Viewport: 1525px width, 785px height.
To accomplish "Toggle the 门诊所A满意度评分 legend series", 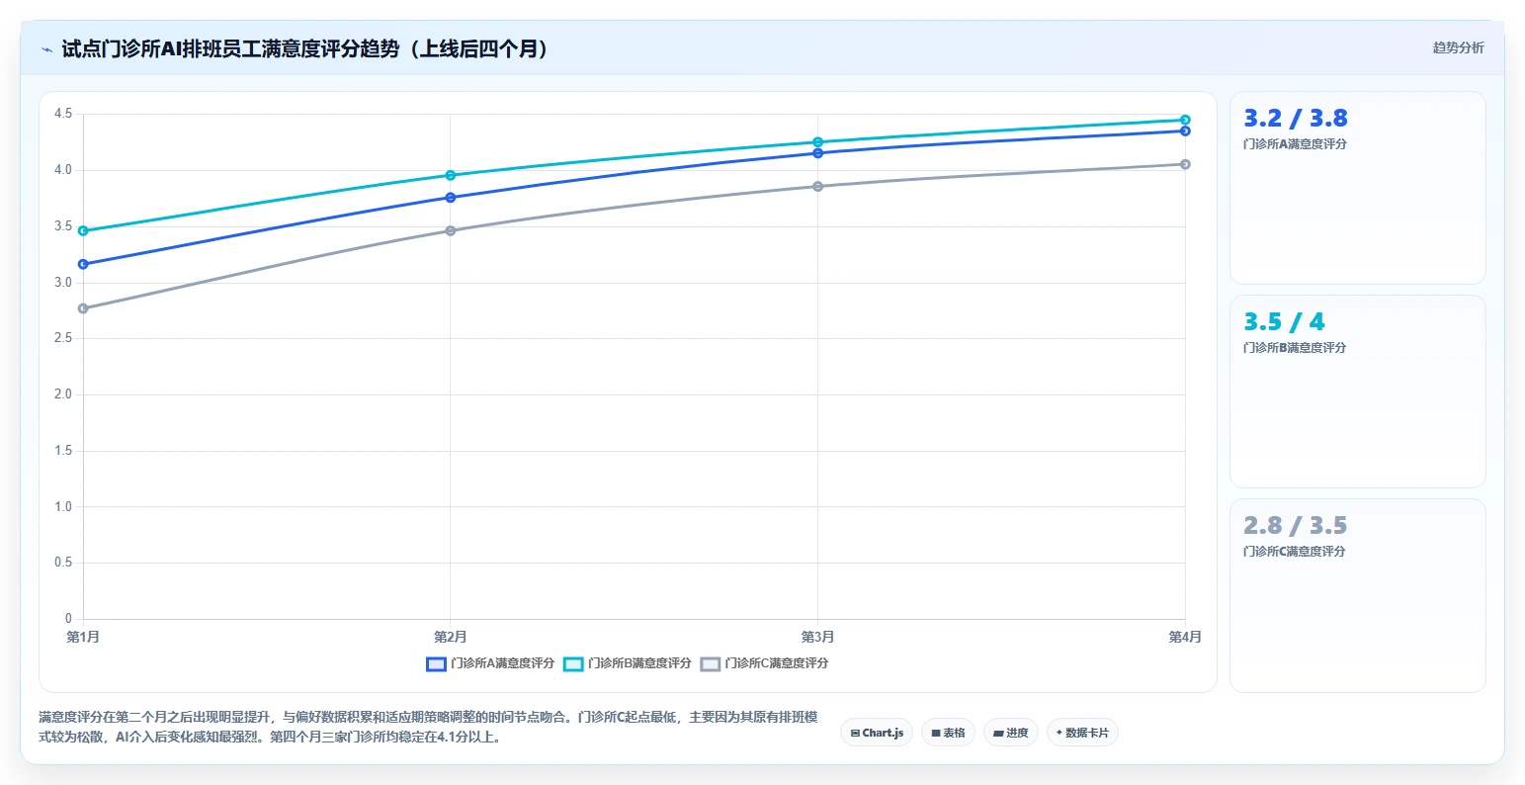I will (490, 663).
